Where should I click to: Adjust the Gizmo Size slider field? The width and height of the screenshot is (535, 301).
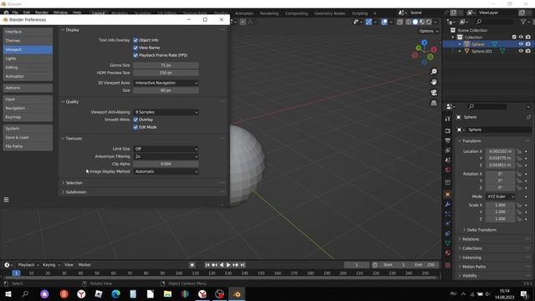pos(166,65)
